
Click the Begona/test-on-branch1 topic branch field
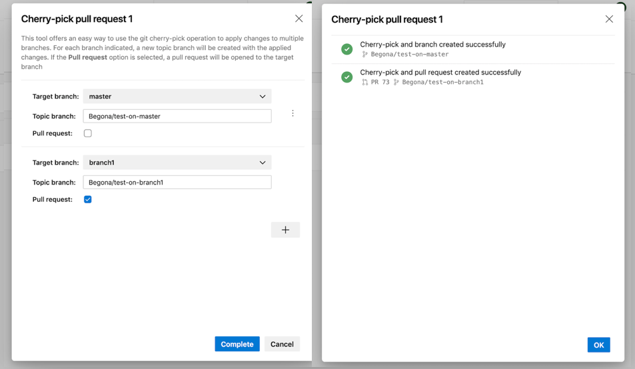coord(177,182)
